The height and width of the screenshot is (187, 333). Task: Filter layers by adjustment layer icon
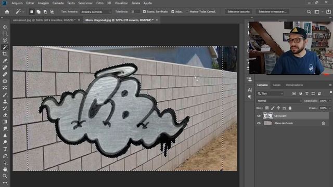point(301,94)
